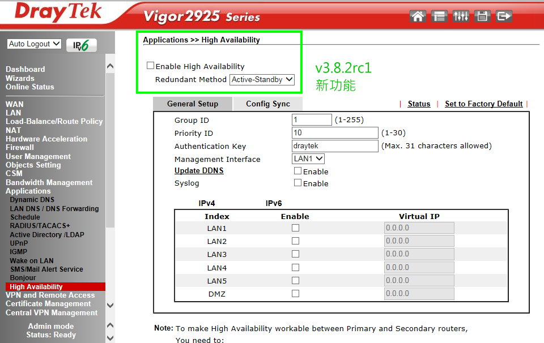The height and width of the screenshot is (343, 544).
Task: Click down arrow beside Status Ready
Action: pyautogui.click(x=110, y=338)
